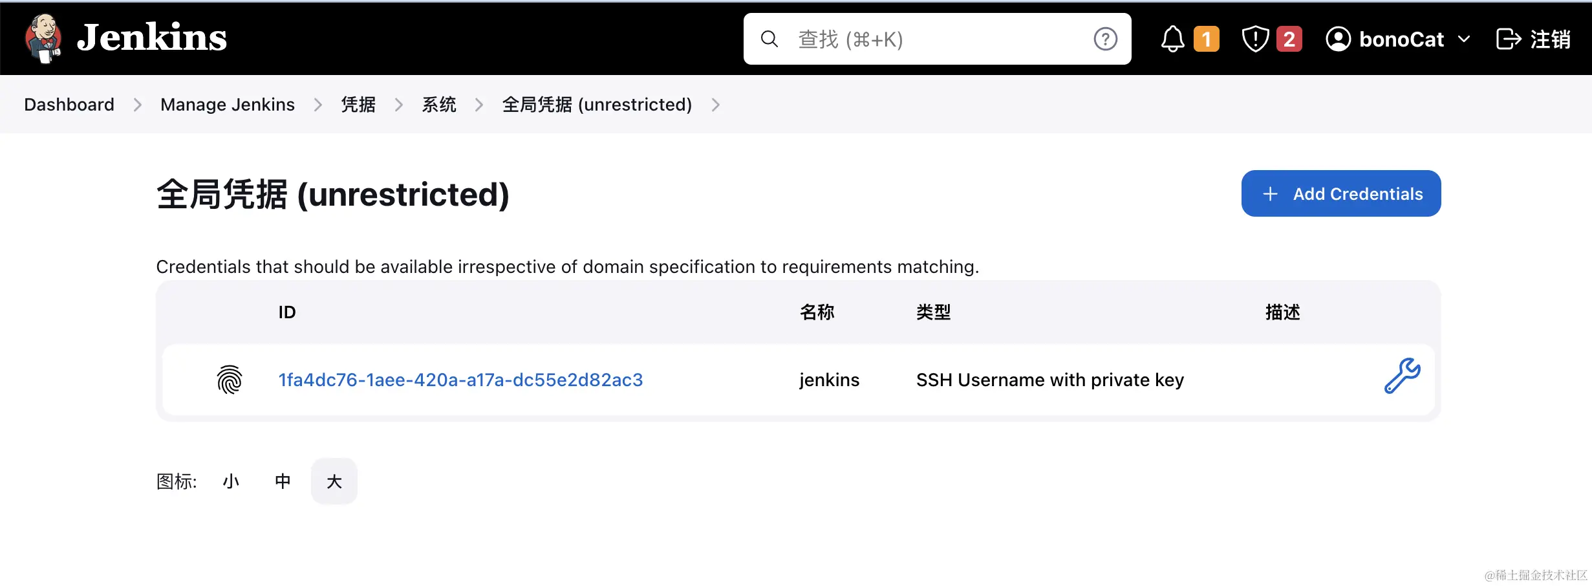Open credential 1fa4dc76-1aee-420a-a17a-dc55e2d82ac3
The height and width of the screenshot is (586, 1592).
(460, 380)
